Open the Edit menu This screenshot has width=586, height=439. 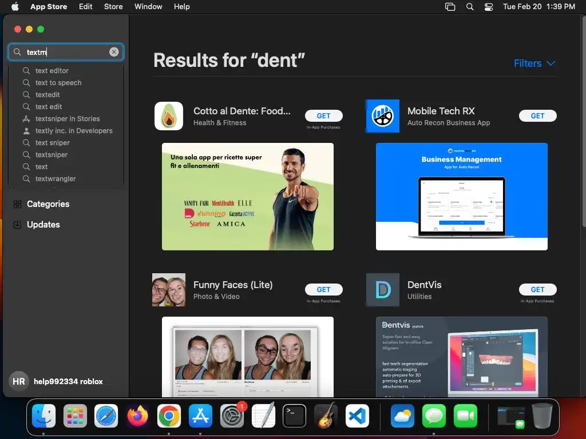click(x=86, y=7)
